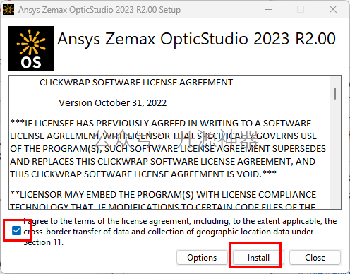350x274 pixels.
Task: Click the Close button beside Install
Action: [x=315, y=258]
